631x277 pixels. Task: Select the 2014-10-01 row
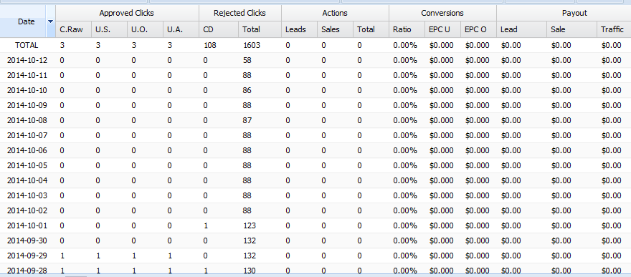(x=315, y=225)
